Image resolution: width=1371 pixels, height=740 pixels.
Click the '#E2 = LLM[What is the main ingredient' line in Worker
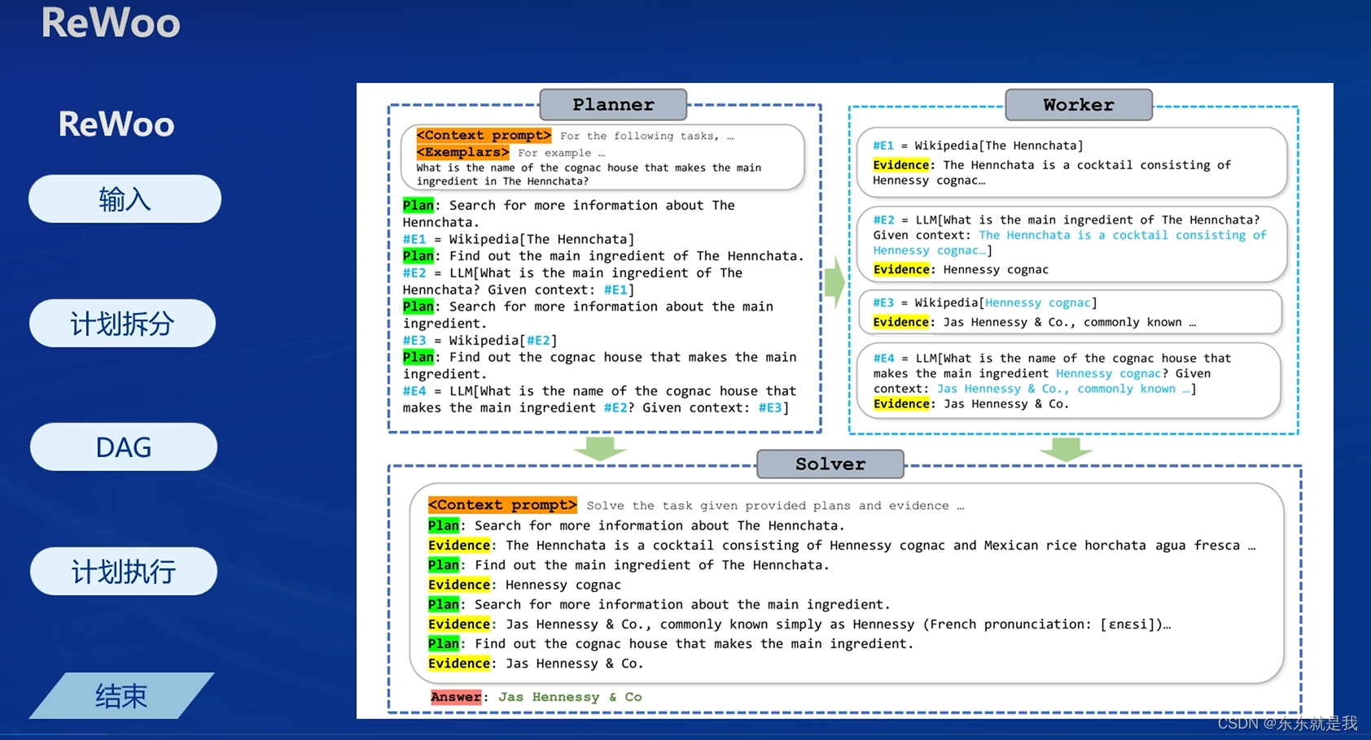click(x=1067, y=220)
